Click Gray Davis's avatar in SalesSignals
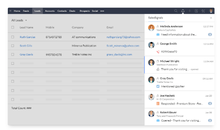The width and height of the screenshot is (220, 130). [x=151, y=80]
